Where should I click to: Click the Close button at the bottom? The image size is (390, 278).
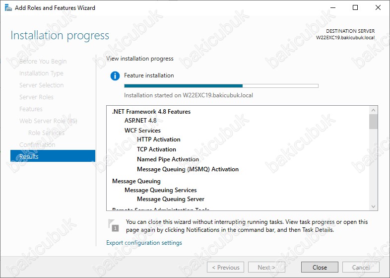(x=320, y=267)
